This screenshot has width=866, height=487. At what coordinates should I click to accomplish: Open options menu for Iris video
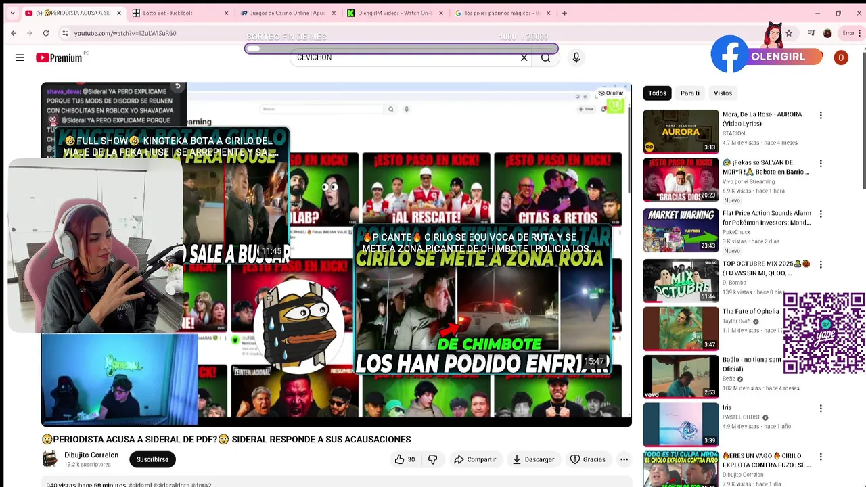click(821, 409)
